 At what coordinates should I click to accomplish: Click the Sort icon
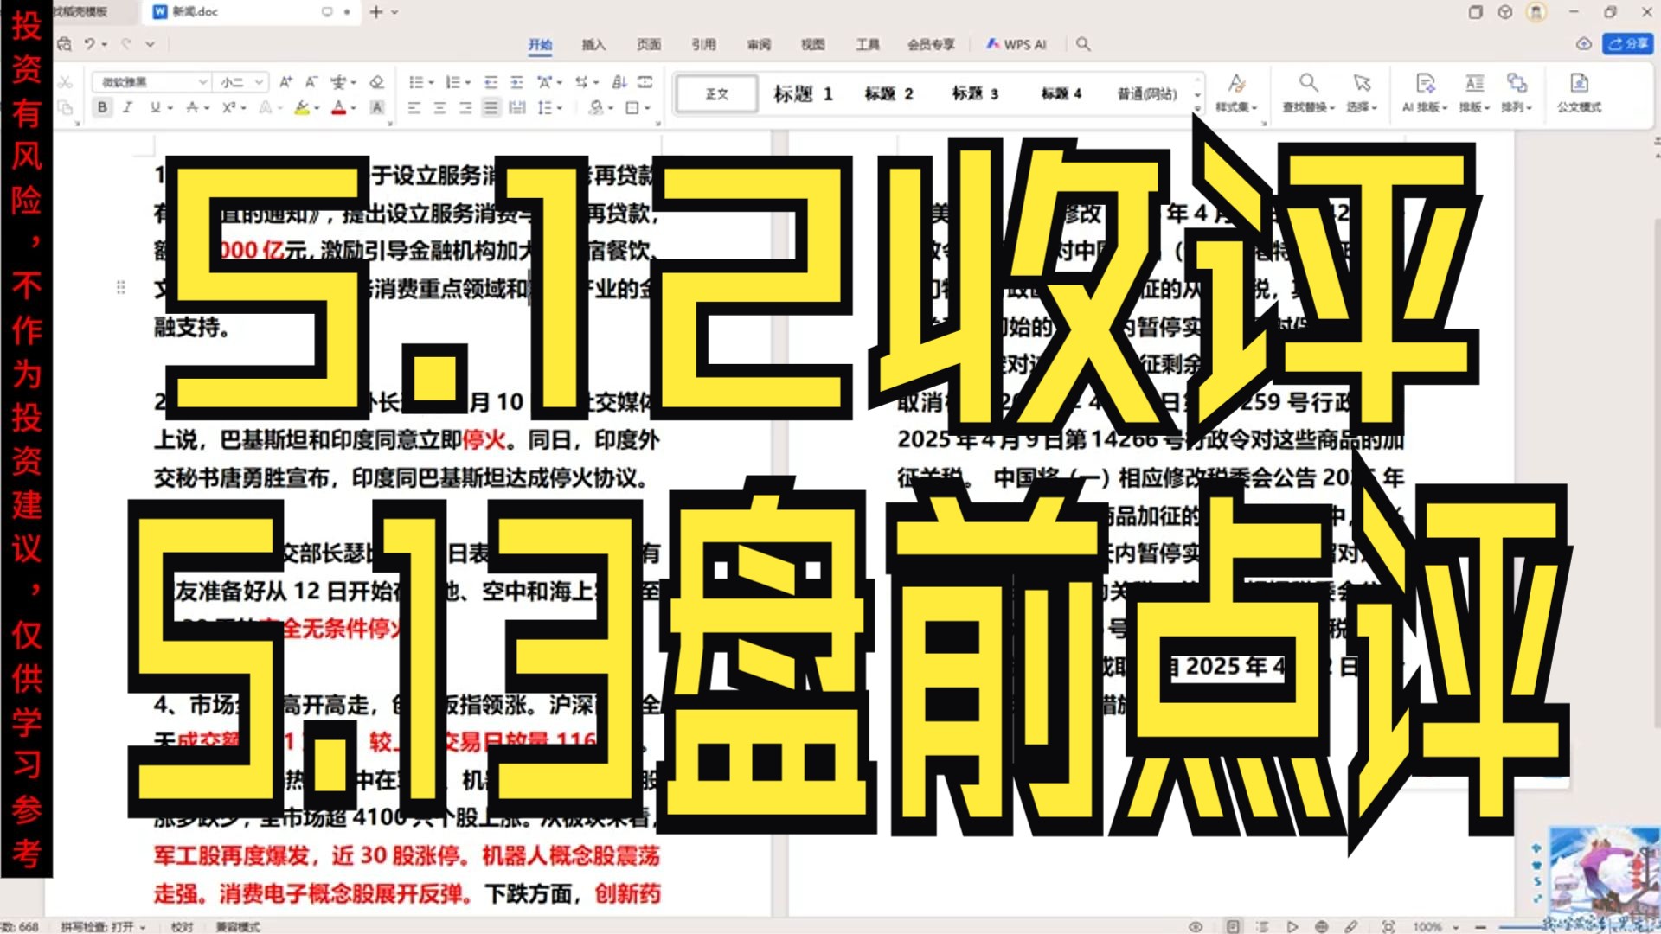[619, 82]
